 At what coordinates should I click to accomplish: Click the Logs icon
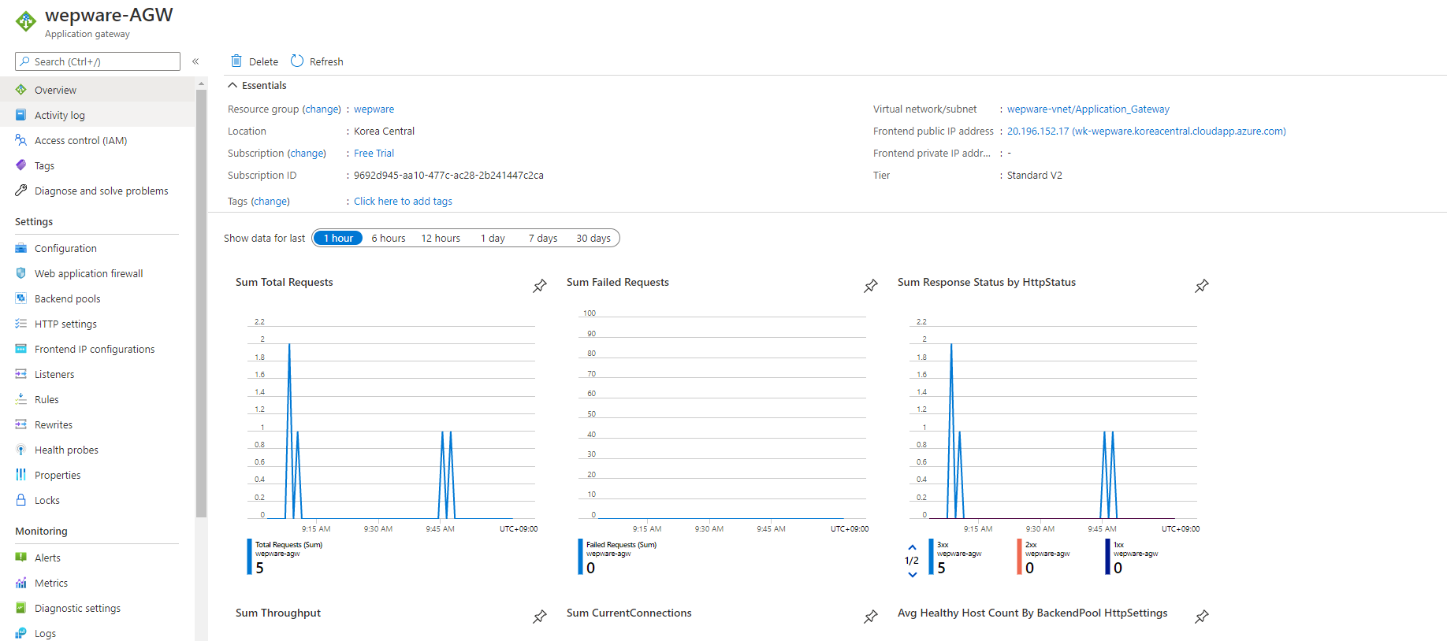point(21,633)
